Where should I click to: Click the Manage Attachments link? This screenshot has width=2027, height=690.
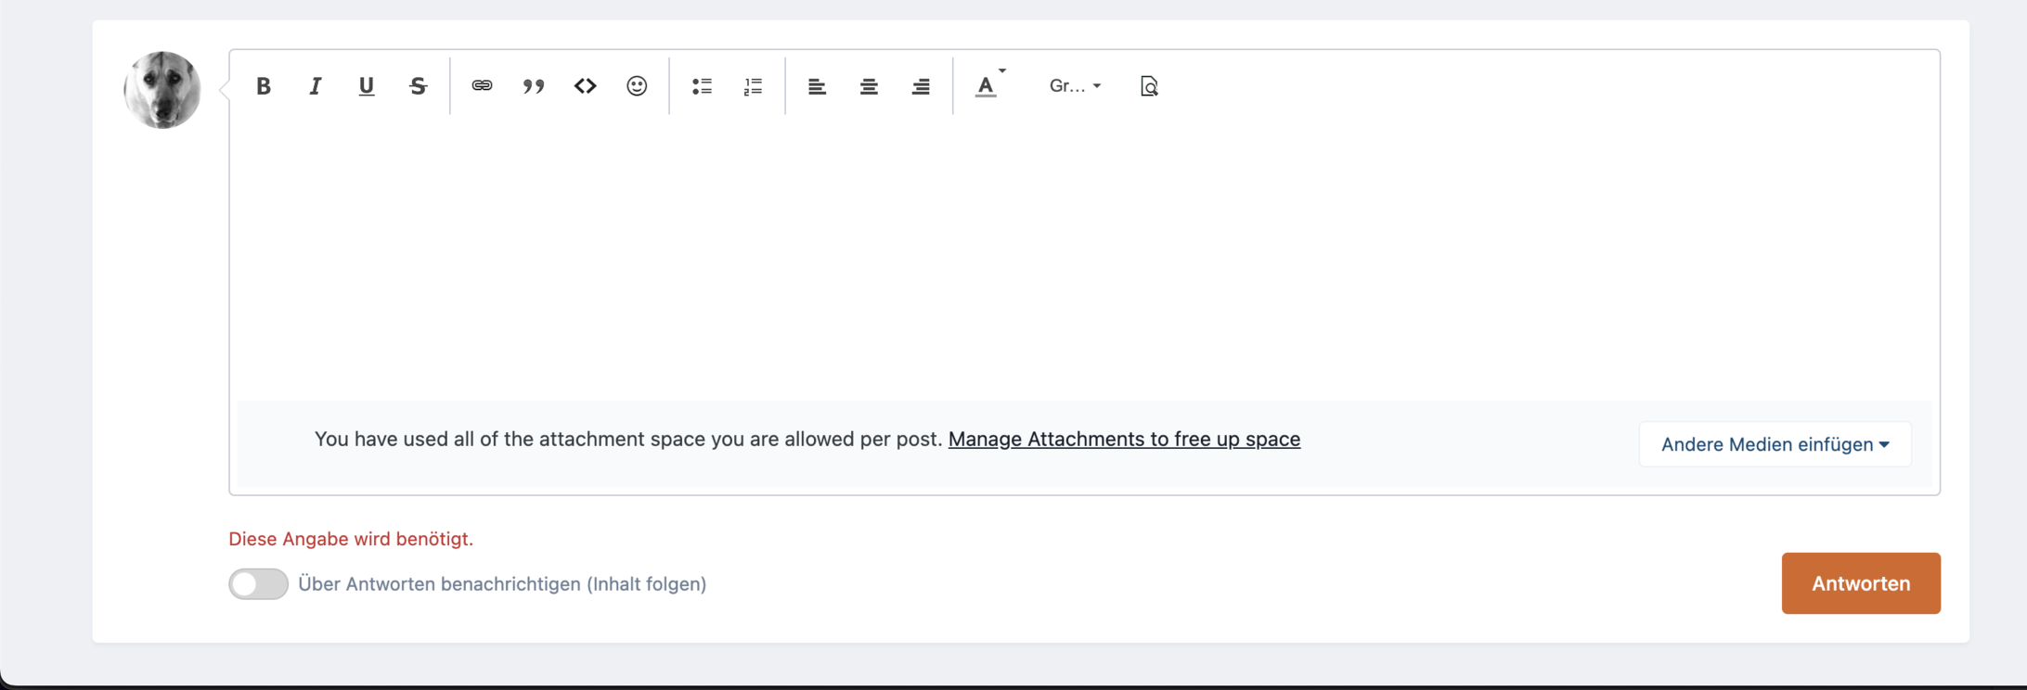point(1124,440)
